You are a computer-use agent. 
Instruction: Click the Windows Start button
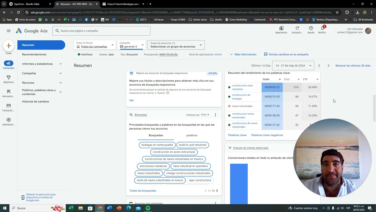point(4,208)
